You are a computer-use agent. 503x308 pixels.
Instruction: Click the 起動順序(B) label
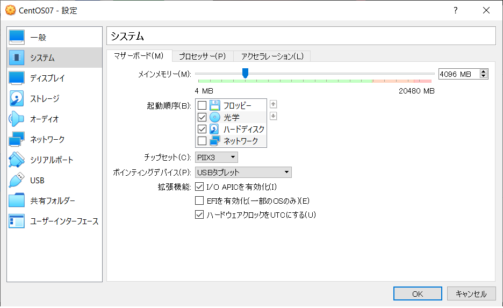pyautogui.click(x=169, y=105)
